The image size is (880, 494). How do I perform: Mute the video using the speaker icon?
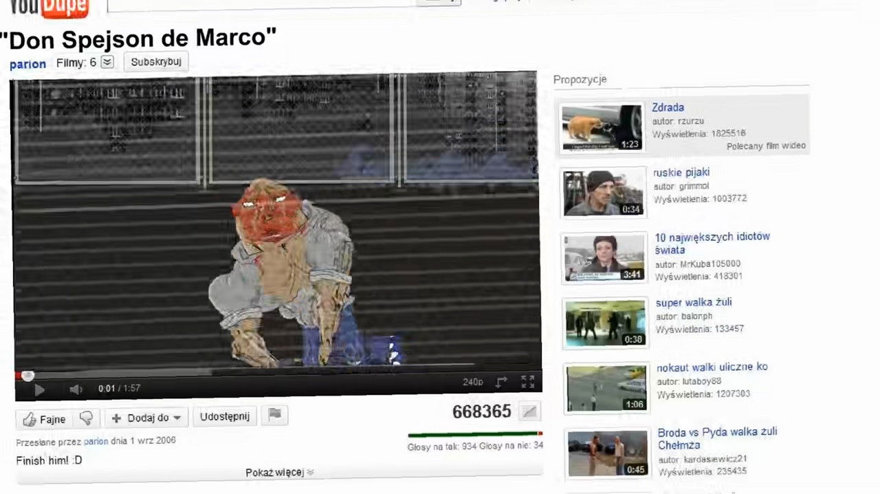click(76, 389)
